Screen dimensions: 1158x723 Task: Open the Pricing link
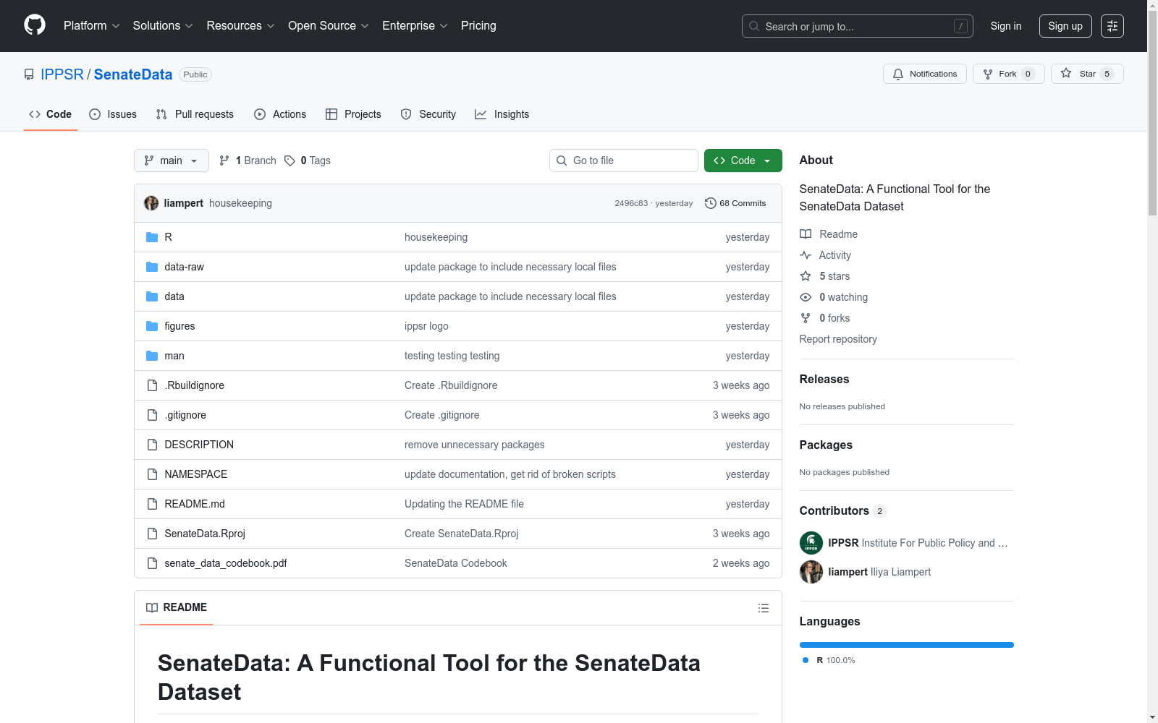478,26
